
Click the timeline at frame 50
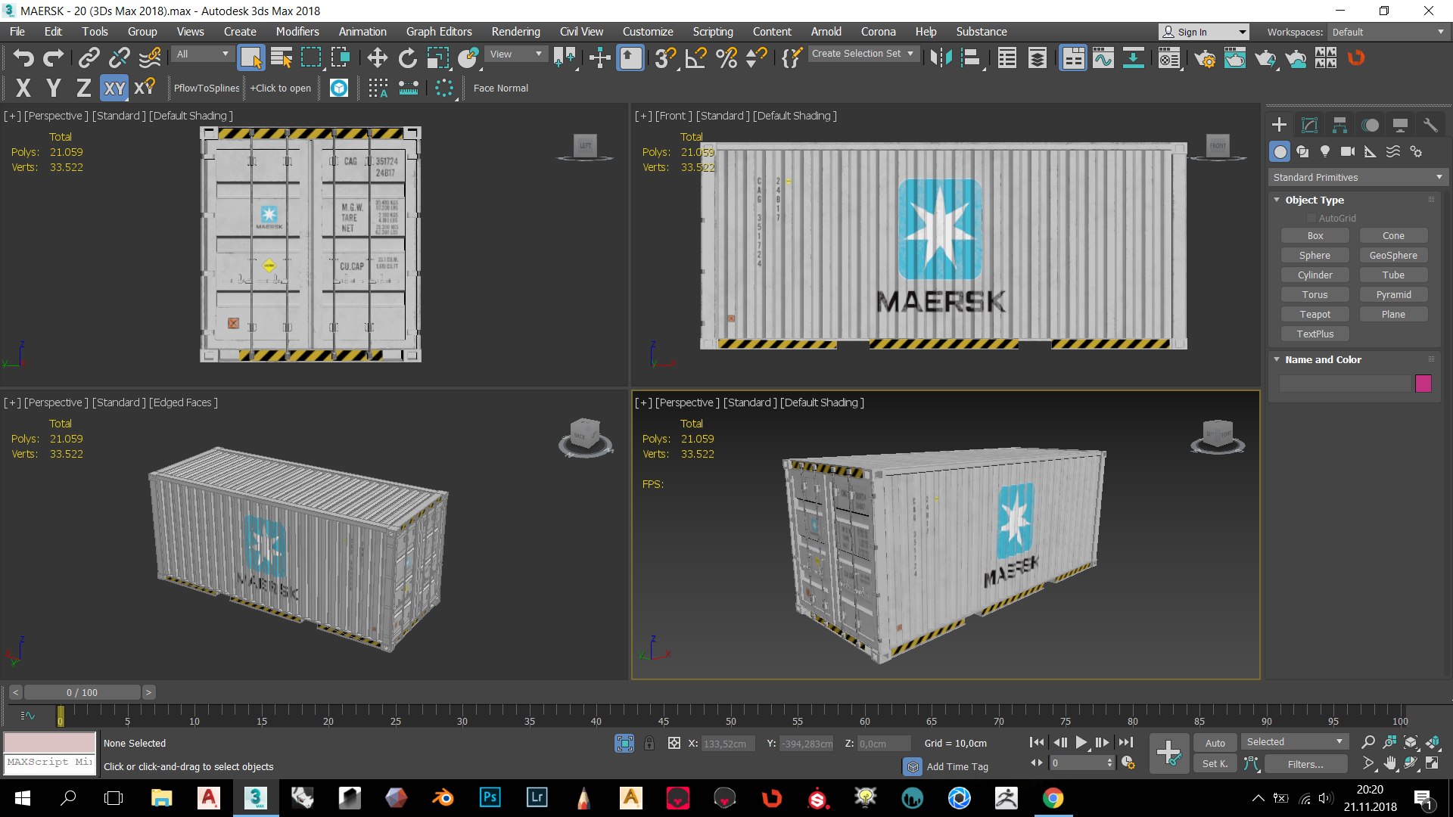(x=730, y=715)
